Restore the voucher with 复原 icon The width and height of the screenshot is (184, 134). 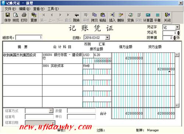coord(34,17)
